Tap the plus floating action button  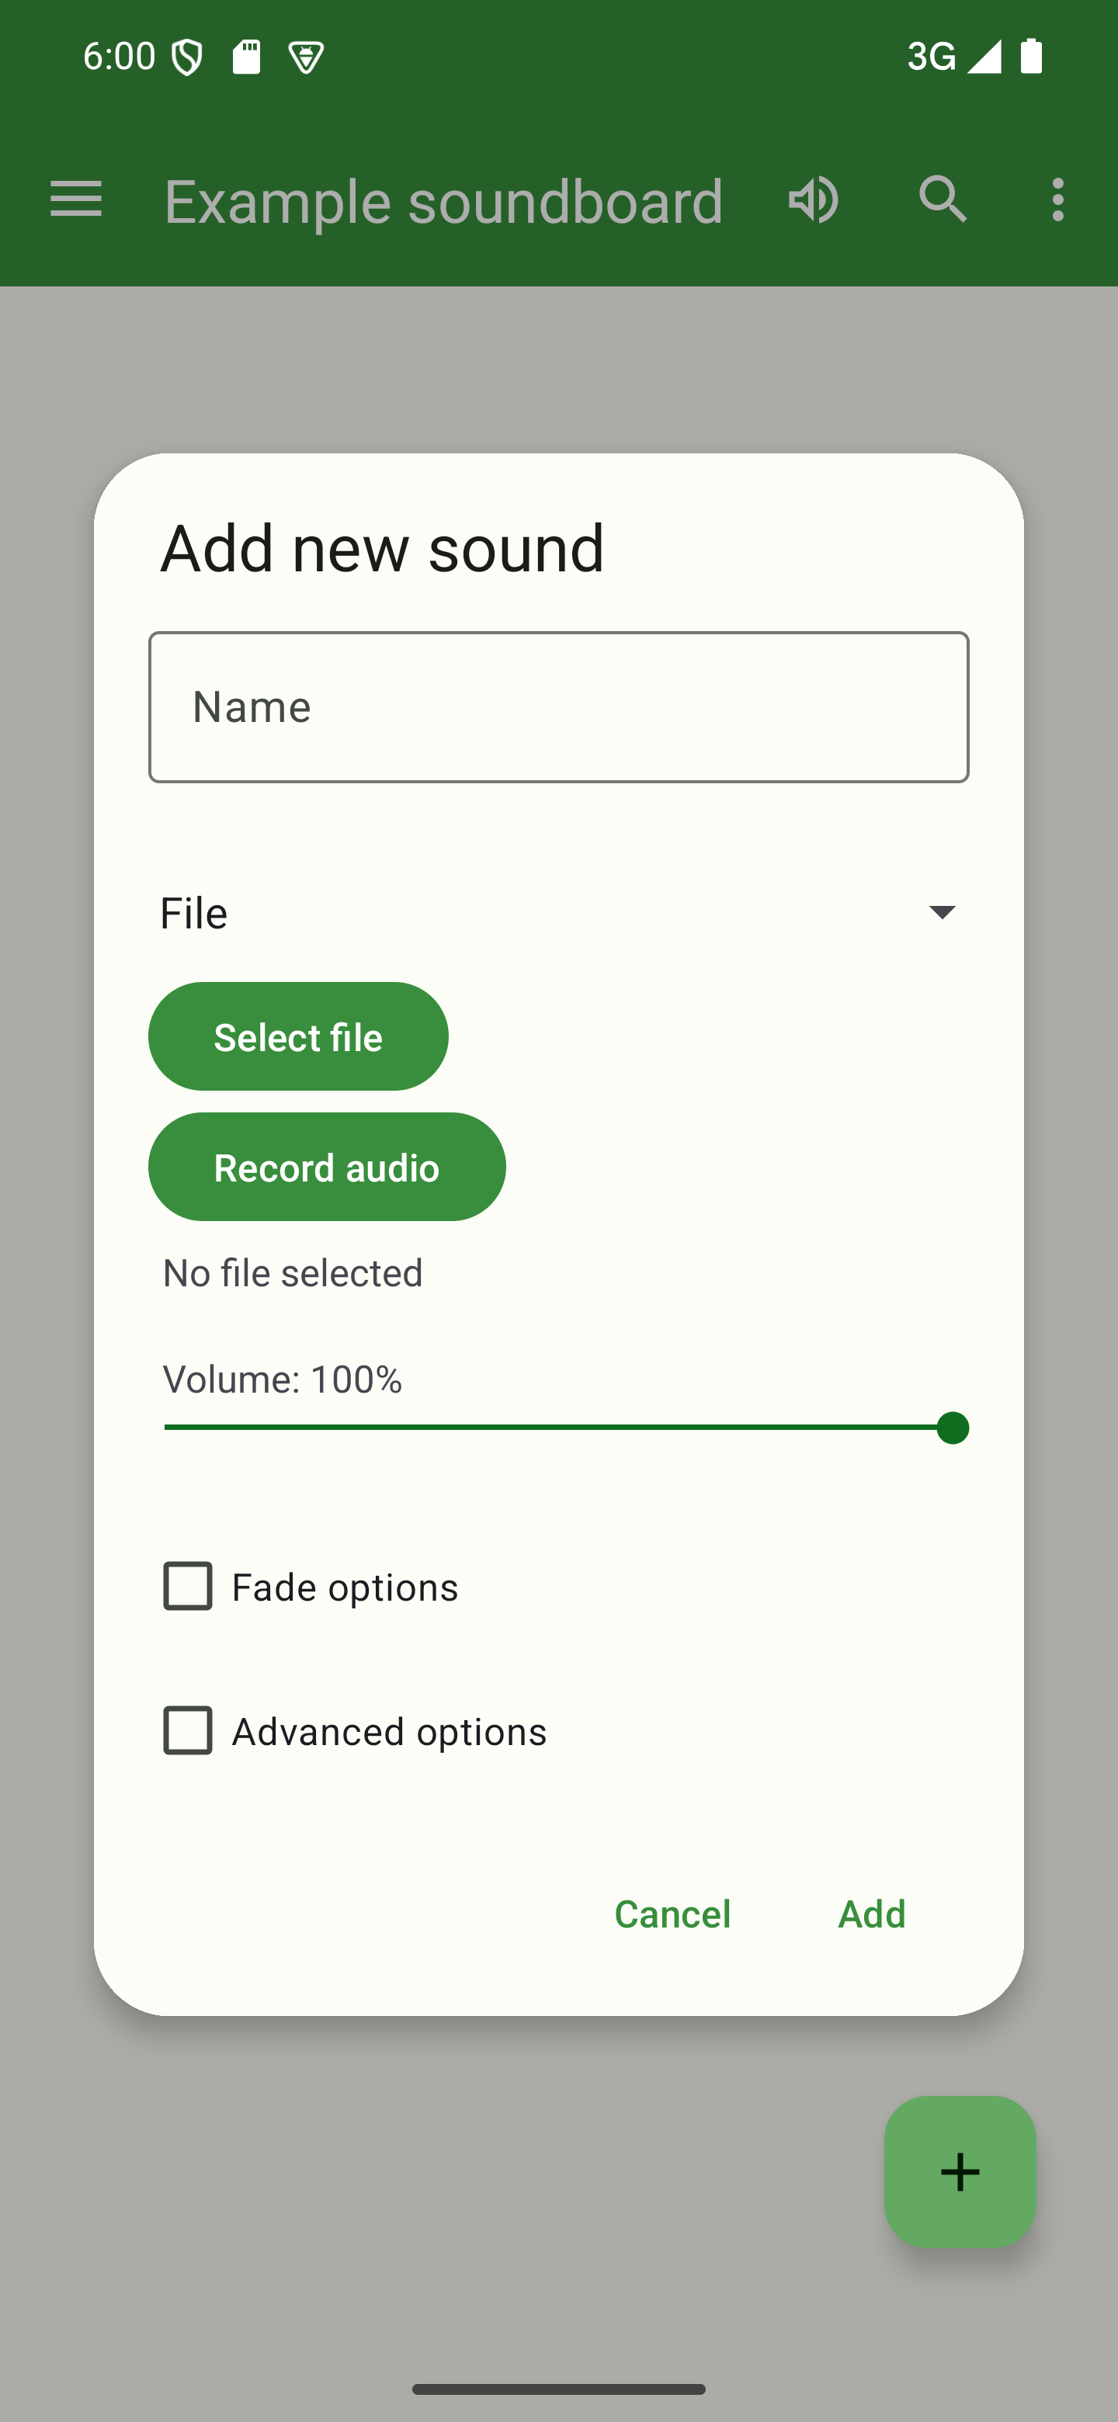tap(959, 2171)
